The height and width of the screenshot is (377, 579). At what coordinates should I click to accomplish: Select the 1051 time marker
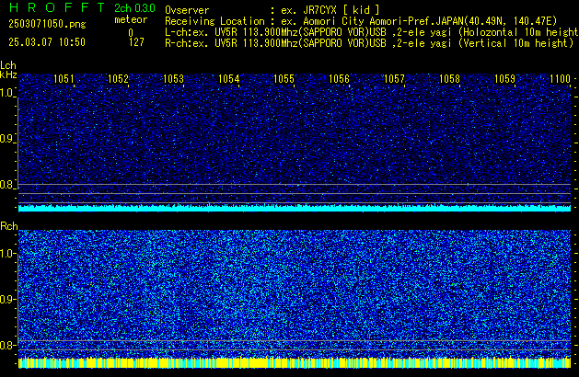(x=64, y=79)
